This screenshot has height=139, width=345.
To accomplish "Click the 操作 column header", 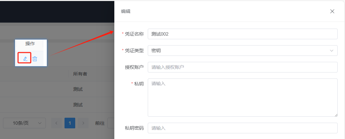I will tap(30, 44).
